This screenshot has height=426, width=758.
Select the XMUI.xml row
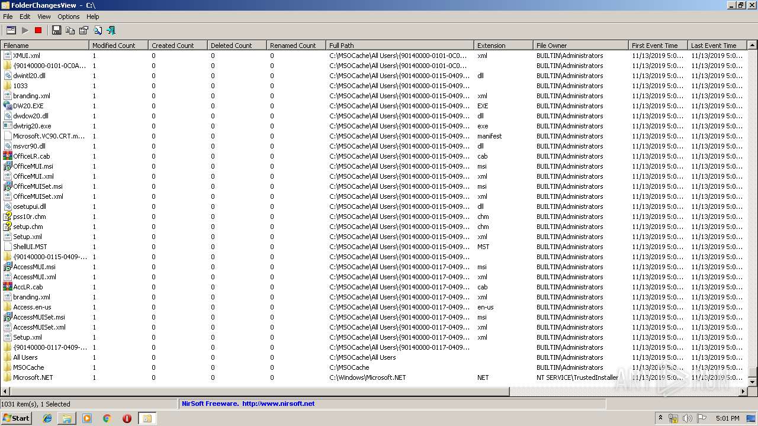coord(374,56)
